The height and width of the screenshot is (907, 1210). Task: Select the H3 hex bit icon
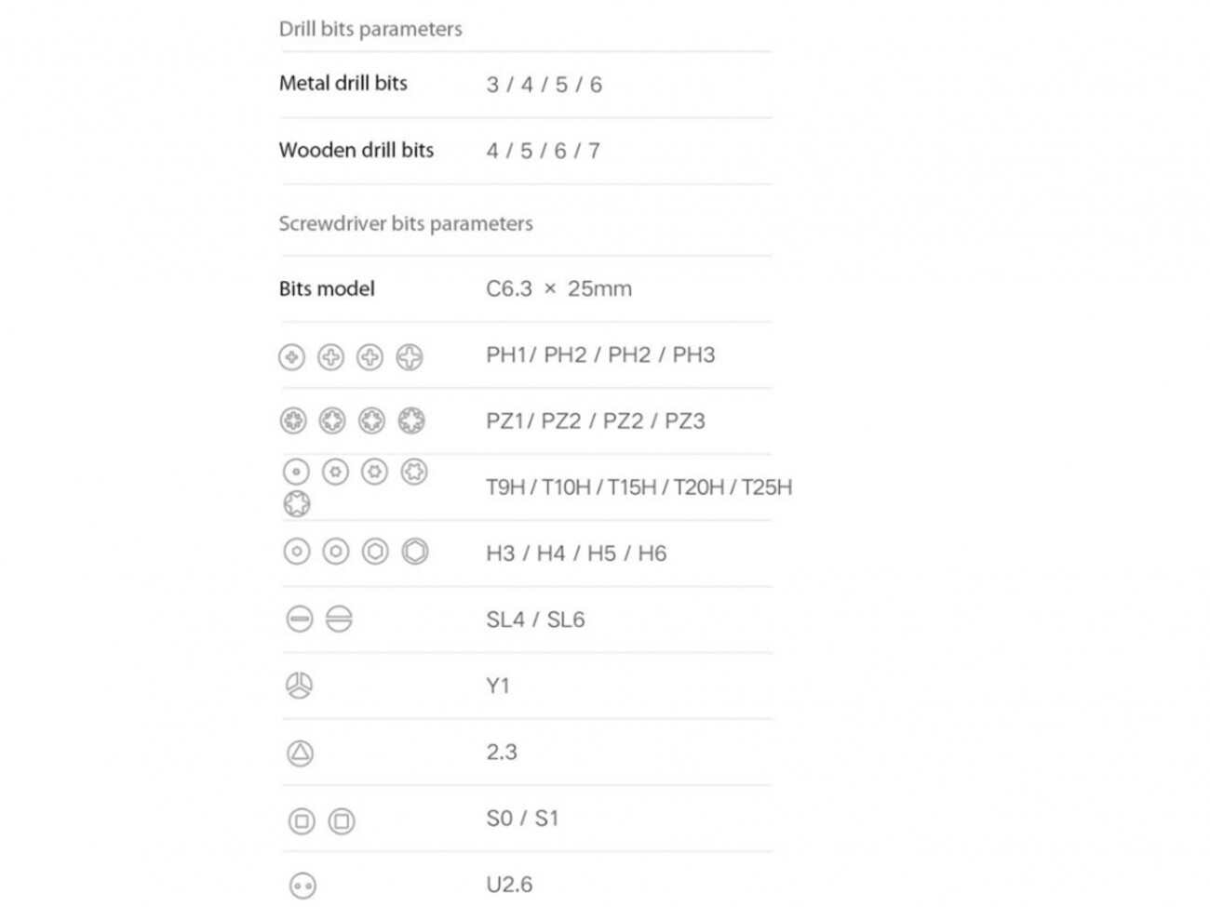point(296,553)
